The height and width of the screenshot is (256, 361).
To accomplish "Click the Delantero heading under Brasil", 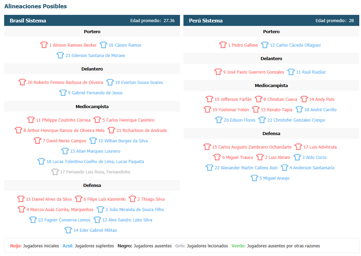I will point(92,69).
